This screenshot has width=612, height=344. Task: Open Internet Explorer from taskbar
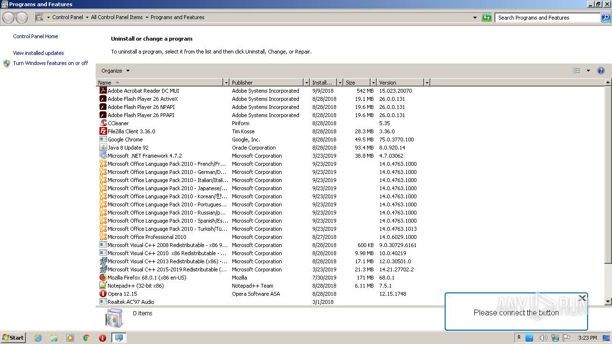pos(38,338)
